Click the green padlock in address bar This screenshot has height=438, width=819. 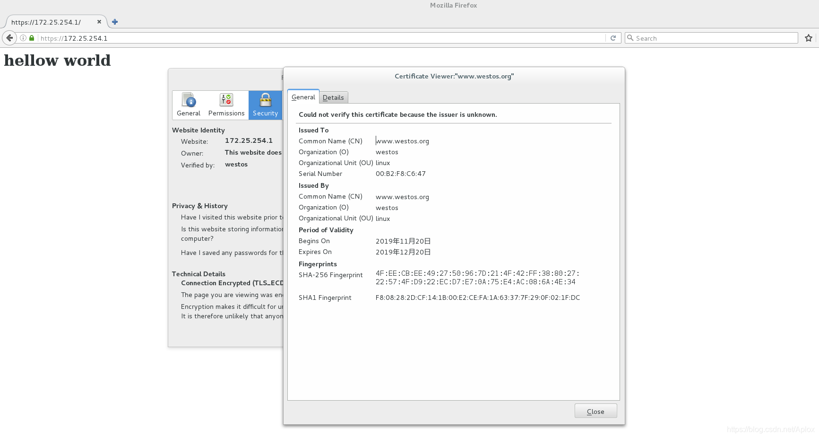coord(32,38)
